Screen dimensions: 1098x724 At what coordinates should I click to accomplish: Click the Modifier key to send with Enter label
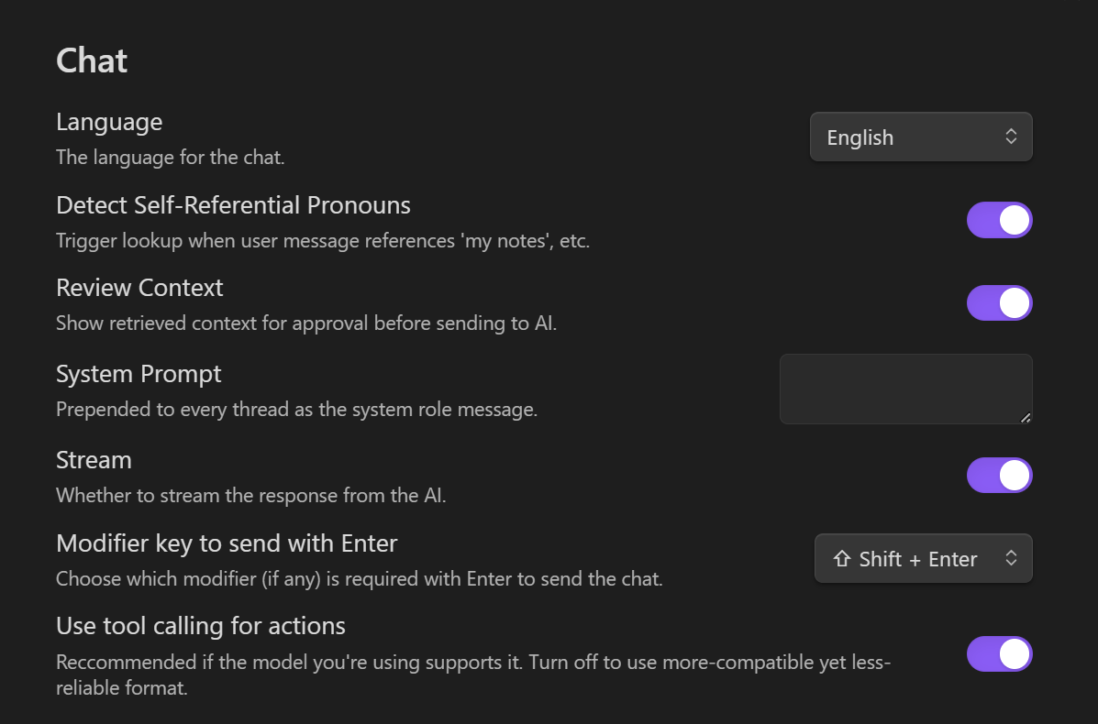pos(227,543)
